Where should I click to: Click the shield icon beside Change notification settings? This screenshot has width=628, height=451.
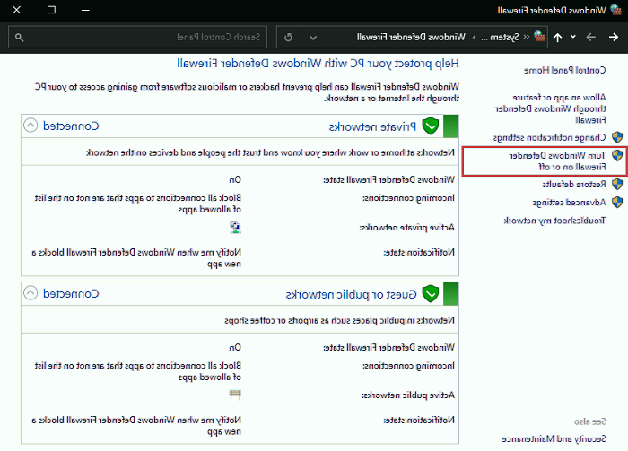617,137
